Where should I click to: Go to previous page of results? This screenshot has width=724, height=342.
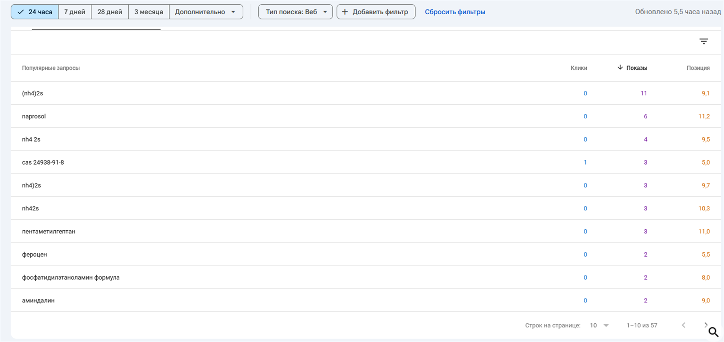(x=683, y=325)
